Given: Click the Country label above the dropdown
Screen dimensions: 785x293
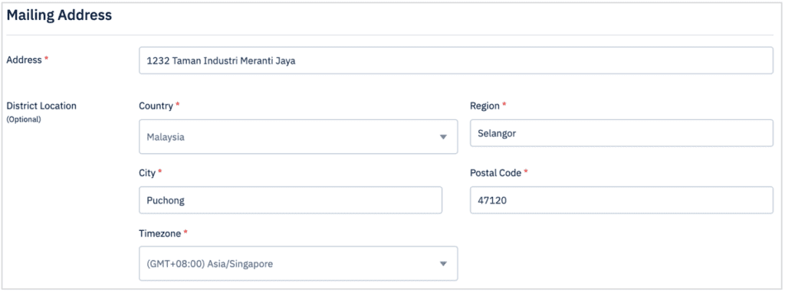Looking at the screenshot, I should coord(156,106).
